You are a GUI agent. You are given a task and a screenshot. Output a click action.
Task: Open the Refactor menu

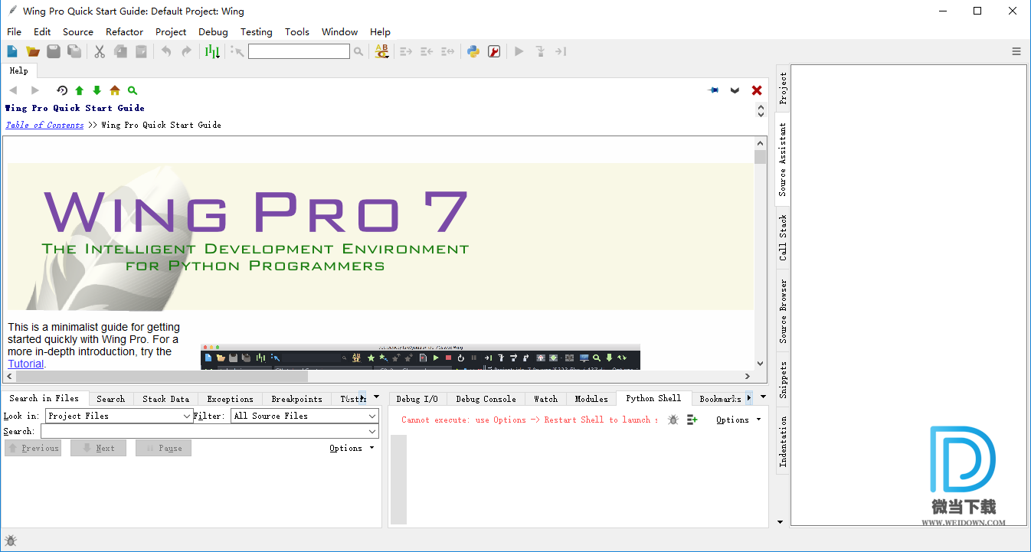click(x=124, y=31)
